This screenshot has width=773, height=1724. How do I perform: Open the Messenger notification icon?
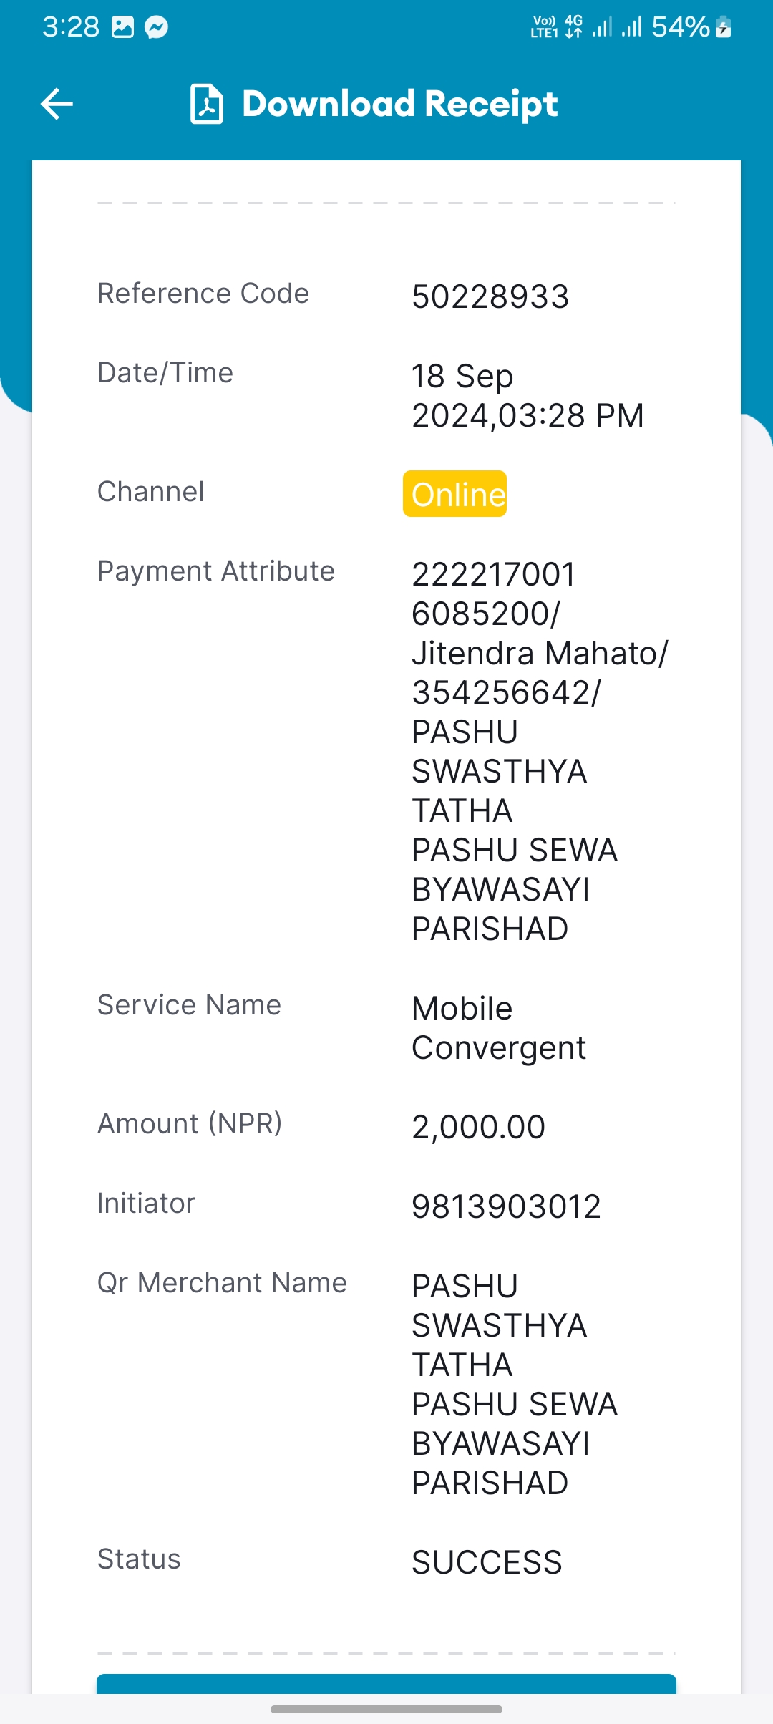pyautogui.click(x=156, y=28)
